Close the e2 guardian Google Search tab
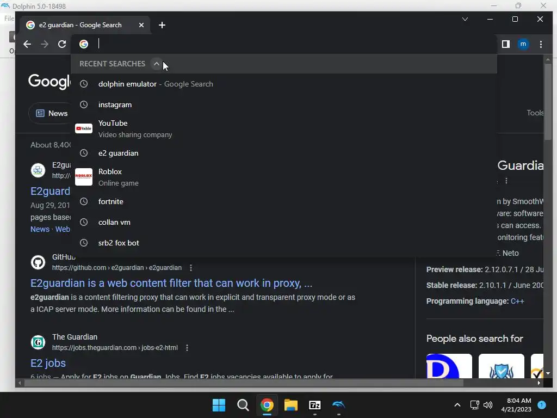 click(141, 25)
